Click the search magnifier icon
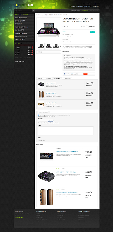The image size is (113, 232). [16, 11]
